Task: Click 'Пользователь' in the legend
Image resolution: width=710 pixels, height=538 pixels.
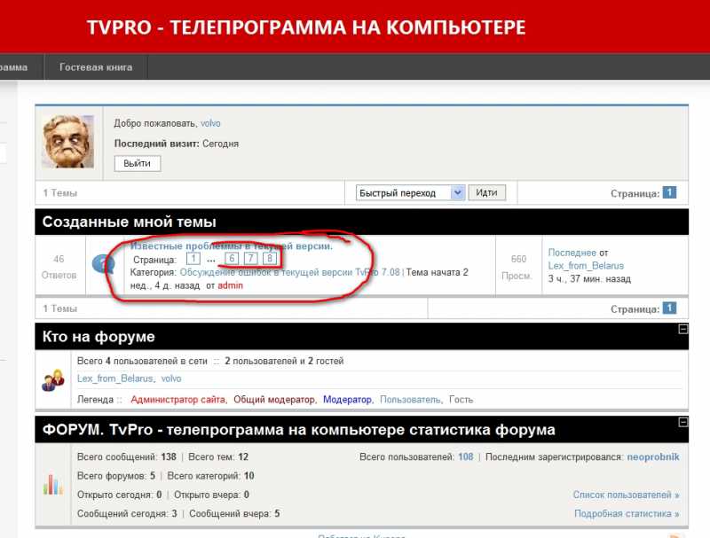Action: coord(410,400)
